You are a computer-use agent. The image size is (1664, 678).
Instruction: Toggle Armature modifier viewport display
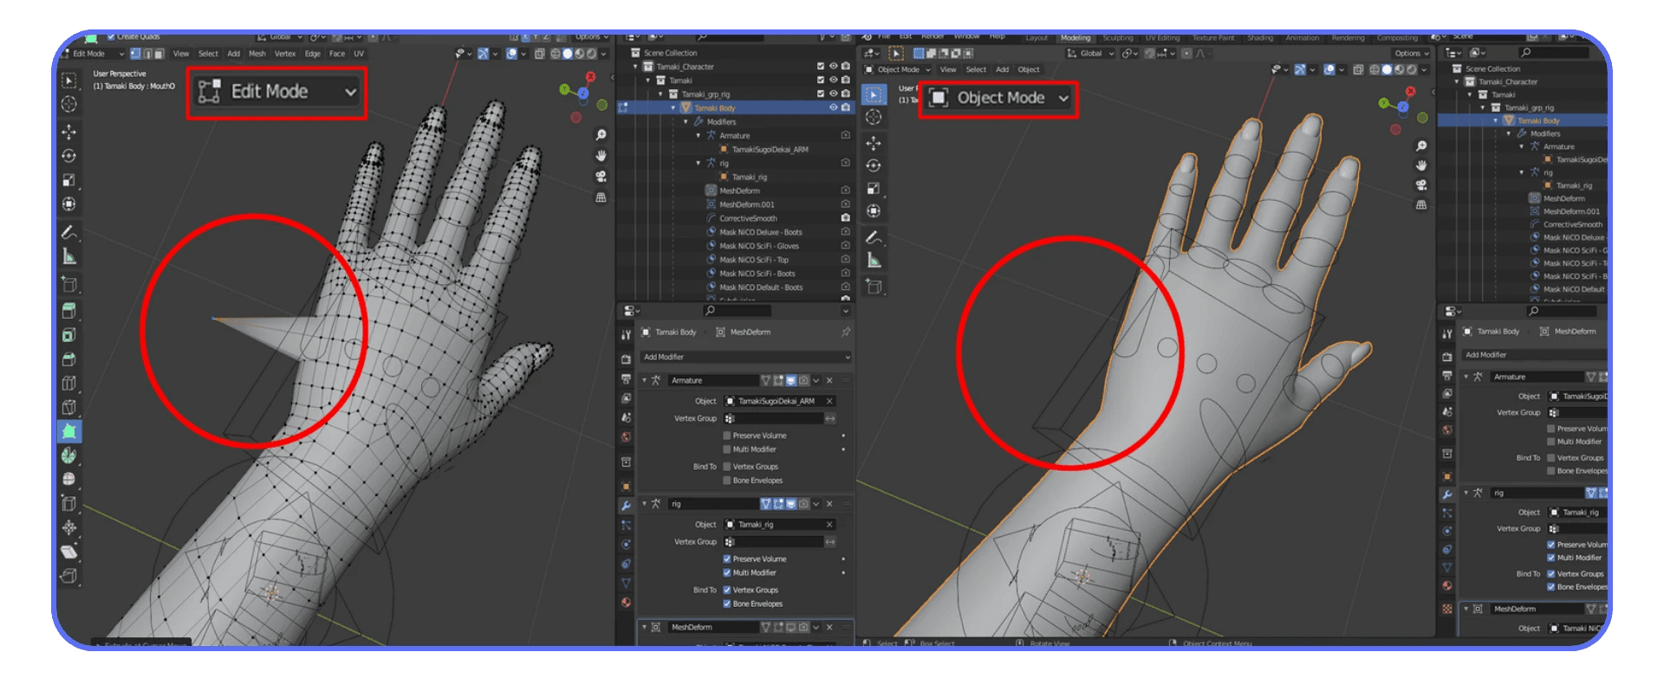pyautogui.click(x=791, y=380)
